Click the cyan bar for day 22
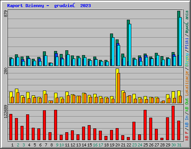The width and height of the screenshot is (191, 149). 130,45
